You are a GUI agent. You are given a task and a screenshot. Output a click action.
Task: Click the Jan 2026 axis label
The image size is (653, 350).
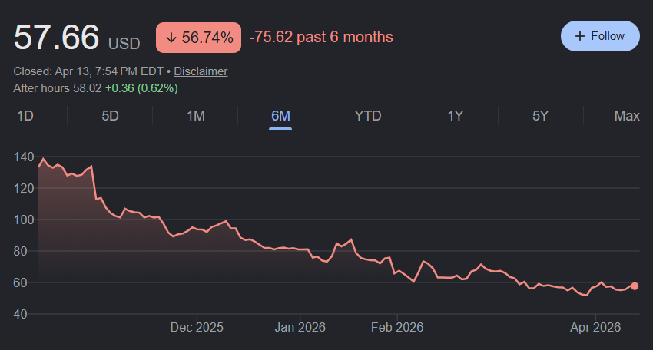click(x=300, y=328)
